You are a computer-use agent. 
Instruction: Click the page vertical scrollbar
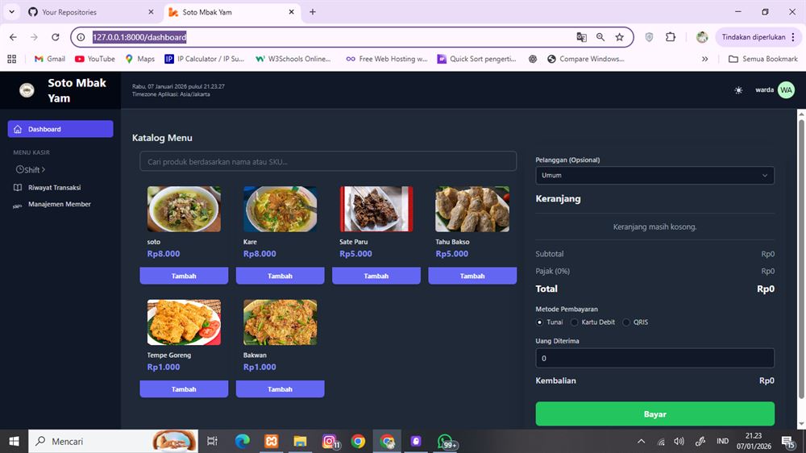point(801,260)
